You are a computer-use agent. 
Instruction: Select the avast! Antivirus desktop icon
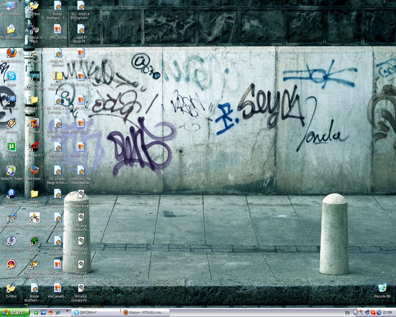tap(11, 194)
